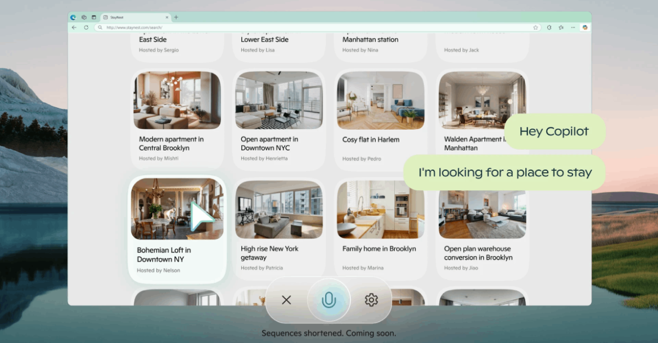Click the Copilot icon in browser toolbar
The height and width of the screenshot is (343, 658).
coord(585,27)
